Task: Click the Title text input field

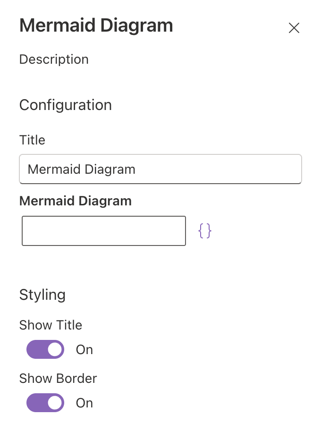Action: click(160, 169)
